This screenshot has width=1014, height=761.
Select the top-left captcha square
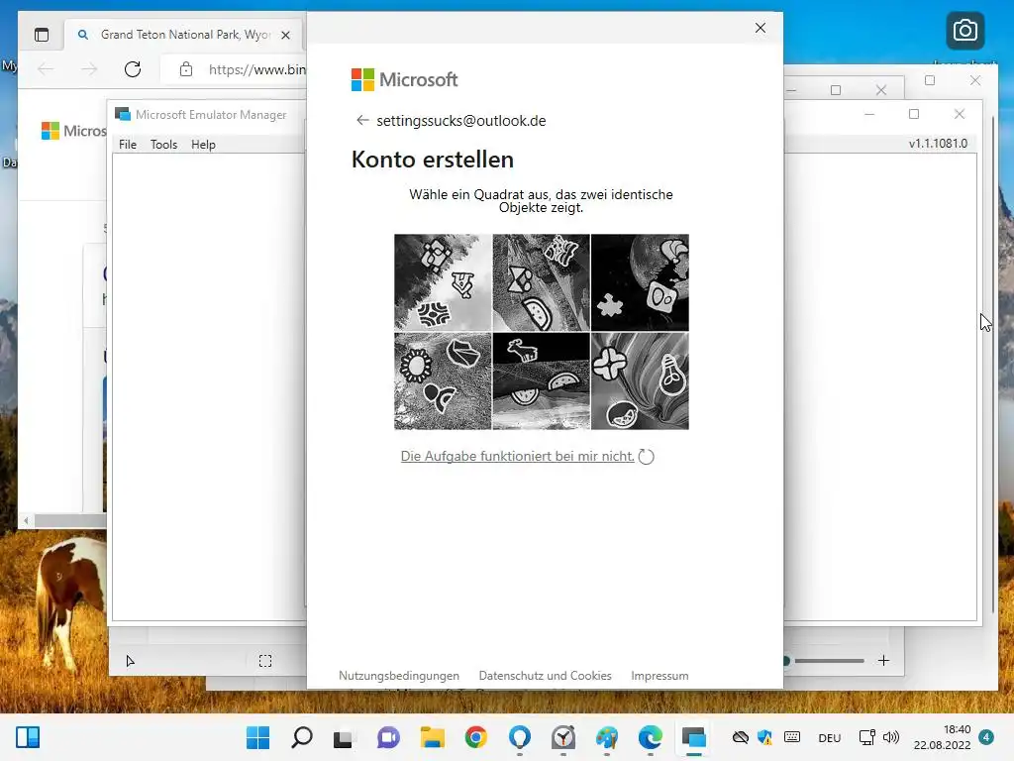tap(443, 282)
